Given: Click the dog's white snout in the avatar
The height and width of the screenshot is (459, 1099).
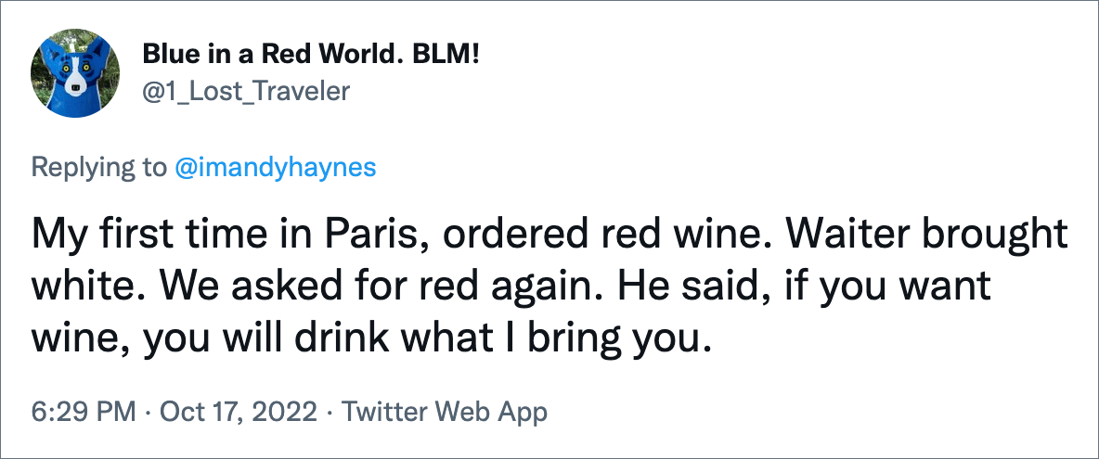Looking at the screenshot, I should pyautogui.click(x=76, y=86).
